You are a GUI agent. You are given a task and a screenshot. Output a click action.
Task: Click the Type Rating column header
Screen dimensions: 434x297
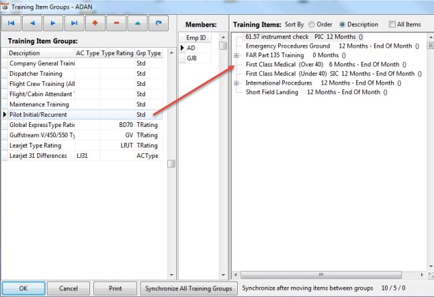coord(117,53)
